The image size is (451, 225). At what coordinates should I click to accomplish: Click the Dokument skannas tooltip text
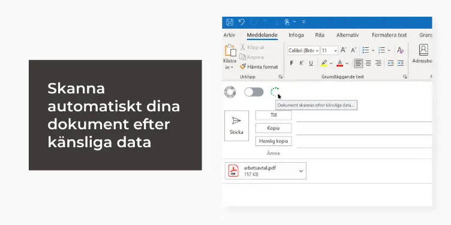[x=316, y=105]
